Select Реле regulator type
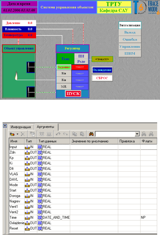160x235 pixels. coord(81,61)
